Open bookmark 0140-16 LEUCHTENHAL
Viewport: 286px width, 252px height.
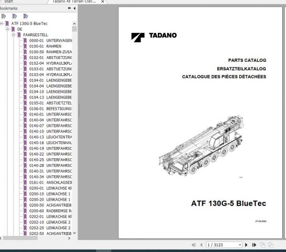pos(51,143)
